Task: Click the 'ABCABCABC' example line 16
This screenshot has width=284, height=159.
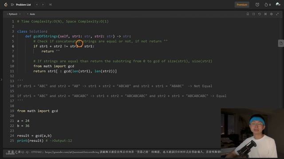Action: pos(122,96)
